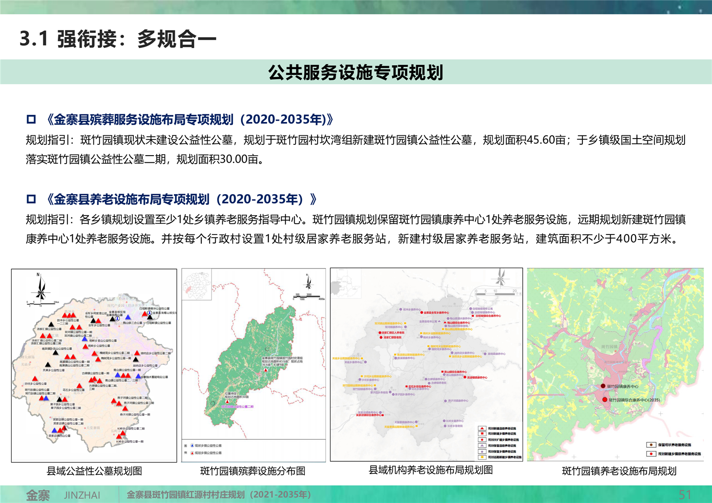Click blue triangle legend icon 现状乡镇公益性公墓
The height and width of the screenshot is (503, 712).
[x=192, y=446]
